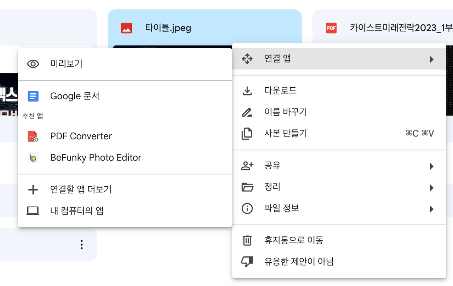Click the laptop icon for 내 컴퓨터의 앱
The height and width of the screenshot is (286, 453).
coord(33,211)
